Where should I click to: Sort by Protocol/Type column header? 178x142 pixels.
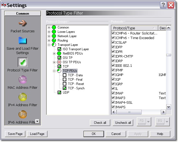click(x=135, y=28)
